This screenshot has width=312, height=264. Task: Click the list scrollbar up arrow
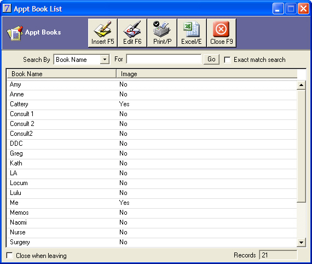301,85
